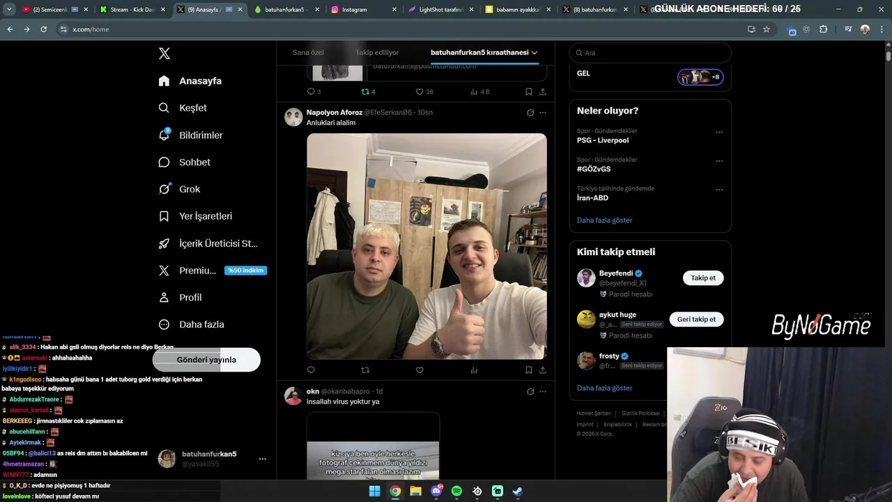892x502 pixels.
Task: Open the selfie photo in Napolyon post
Action: (x=426, y=246)
